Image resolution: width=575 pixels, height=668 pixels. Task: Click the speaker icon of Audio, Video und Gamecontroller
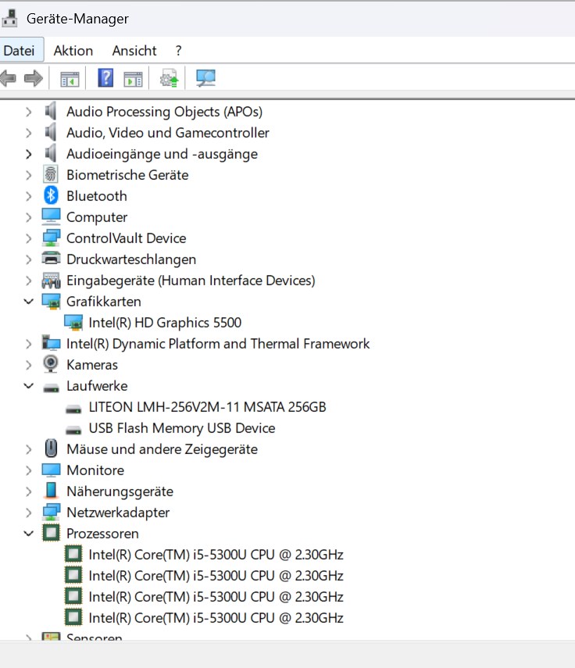tap(51, 132)
